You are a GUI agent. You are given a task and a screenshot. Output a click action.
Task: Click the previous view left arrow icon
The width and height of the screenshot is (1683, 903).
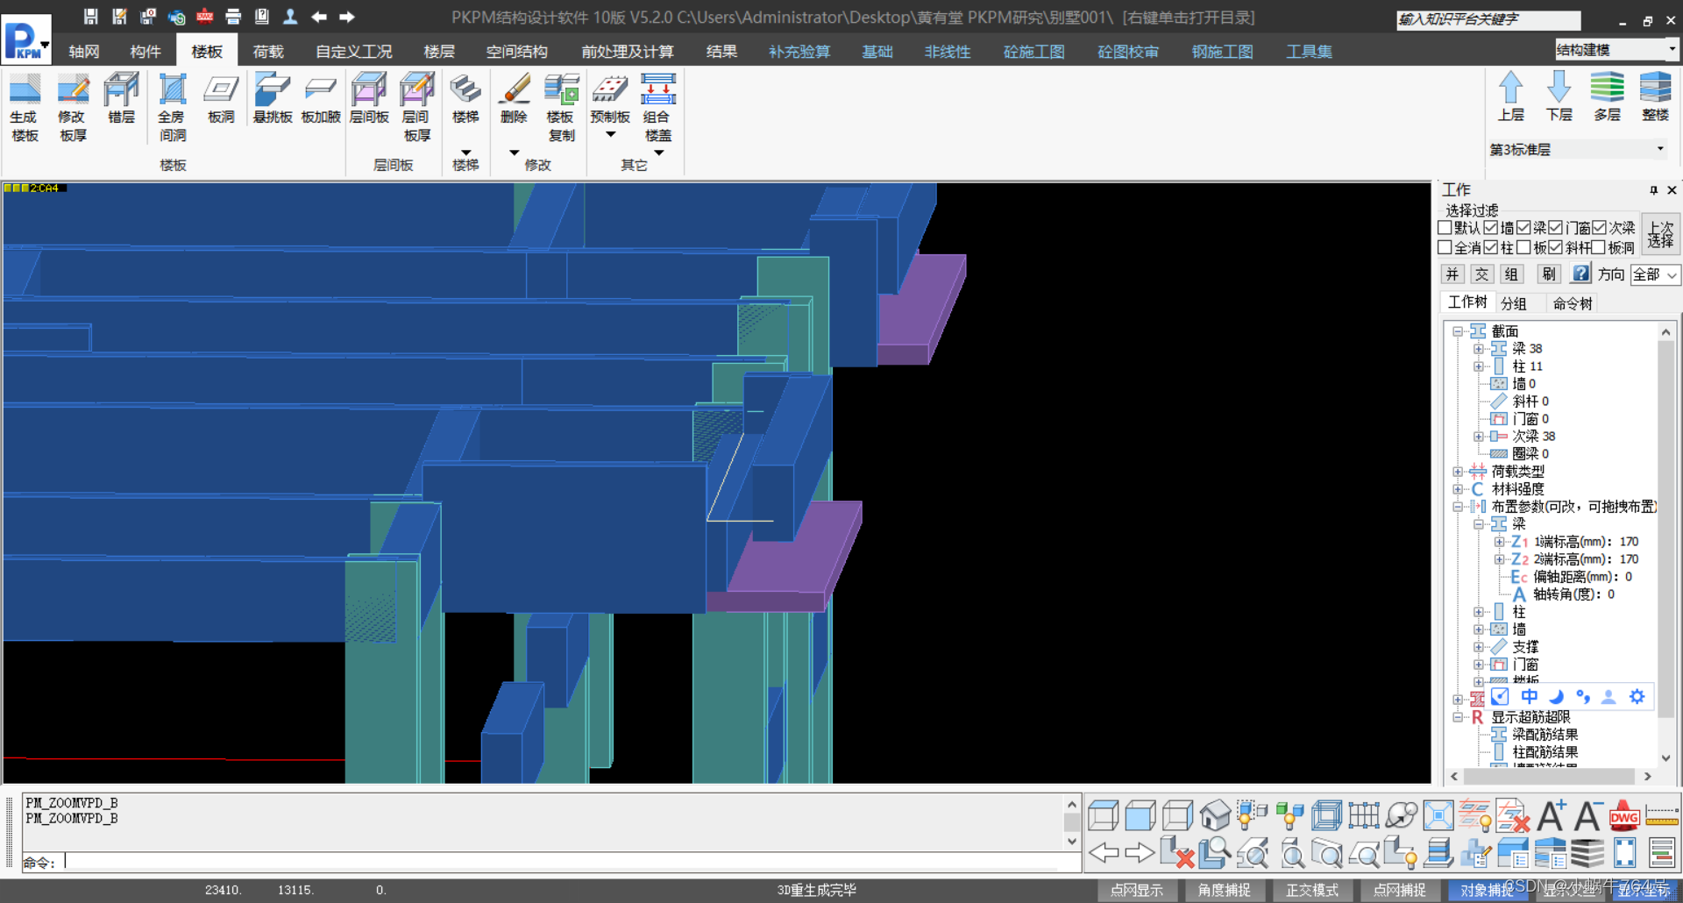pyautogui.click(x=1104, y=852)
